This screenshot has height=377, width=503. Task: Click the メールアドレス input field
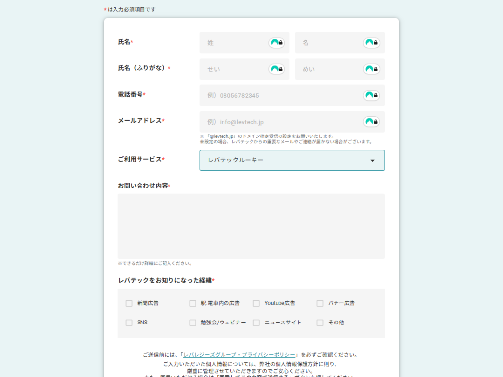tap(280, 122)
